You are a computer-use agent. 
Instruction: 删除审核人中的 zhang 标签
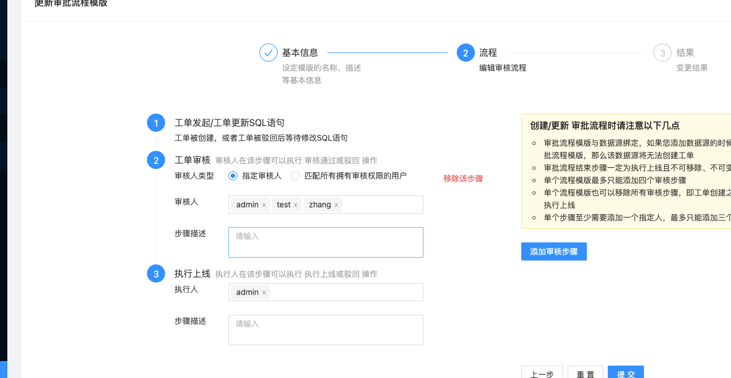pyautogui.click(x=337, y=205)
